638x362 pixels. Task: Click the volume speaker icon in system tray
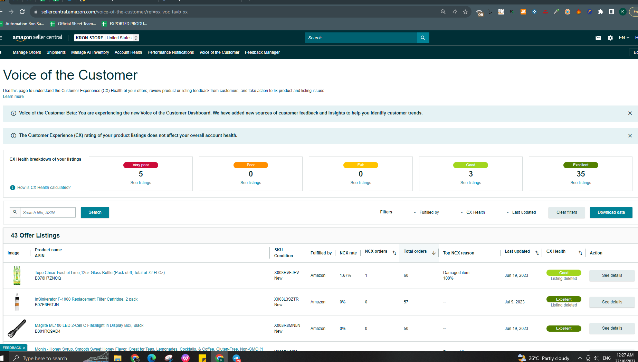596,358
